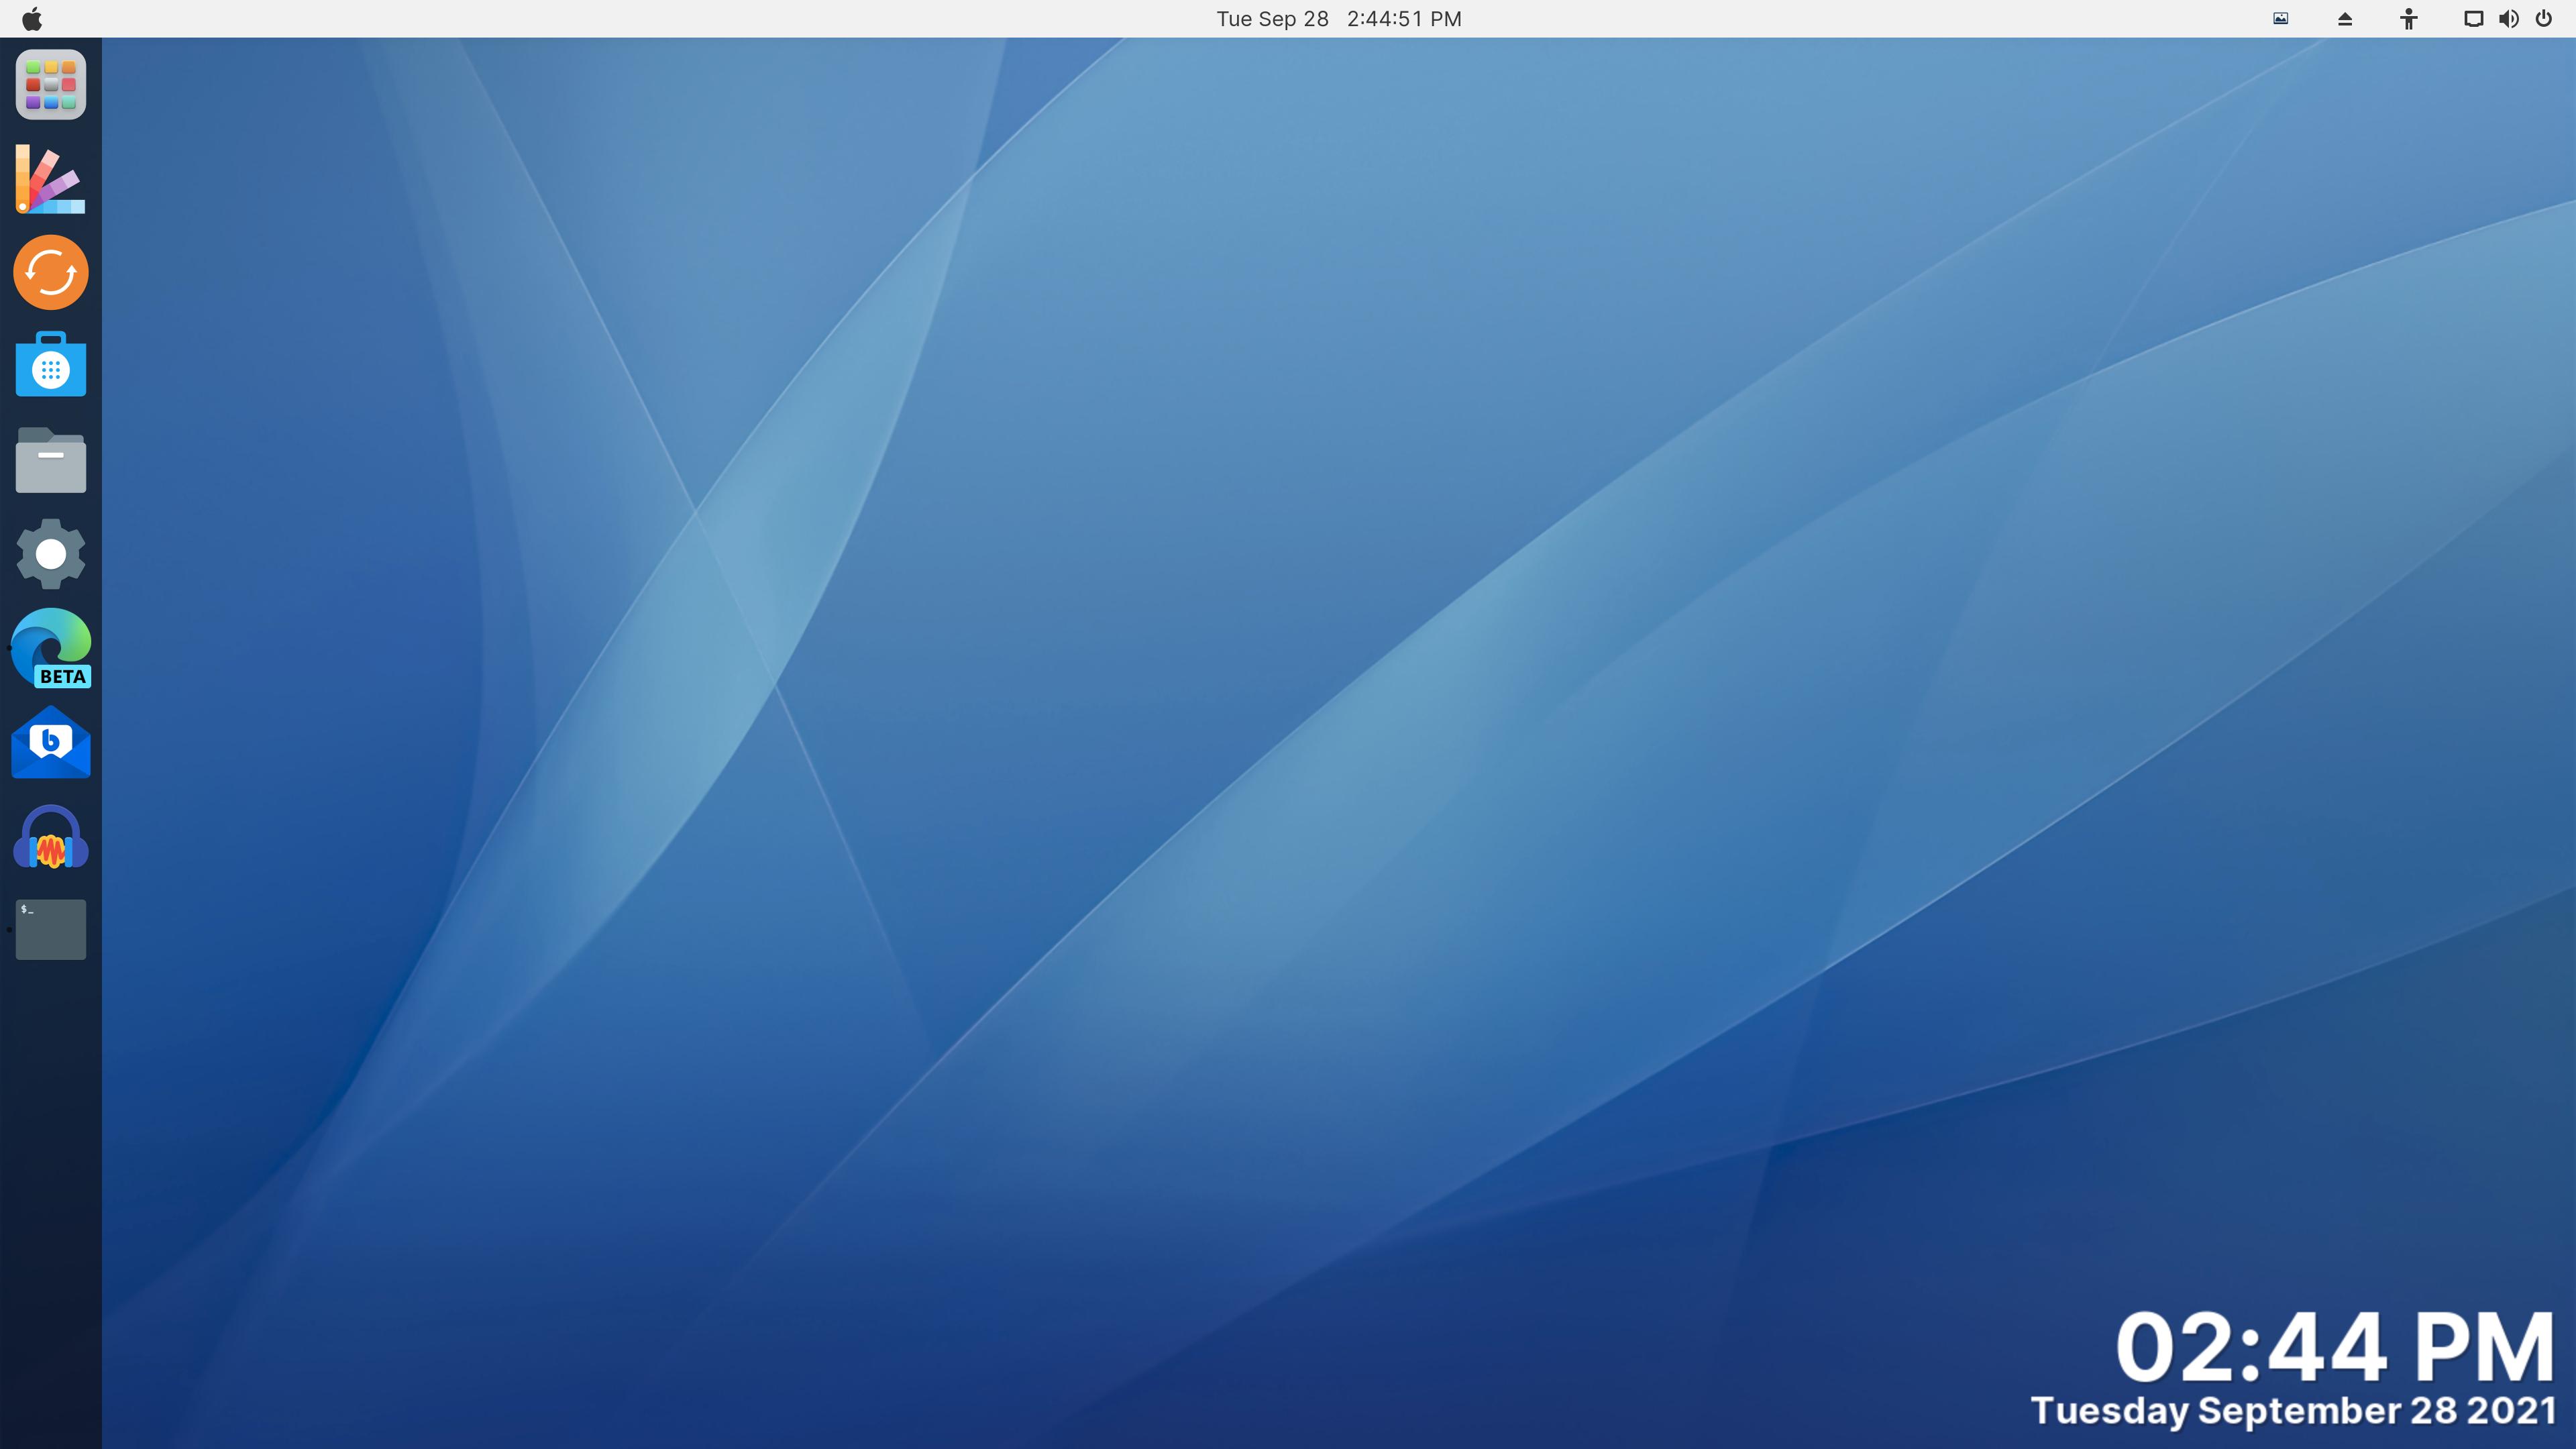Open the blue software store bag icon
This screenshot has width=2576, height=1449.
point(51,365)
